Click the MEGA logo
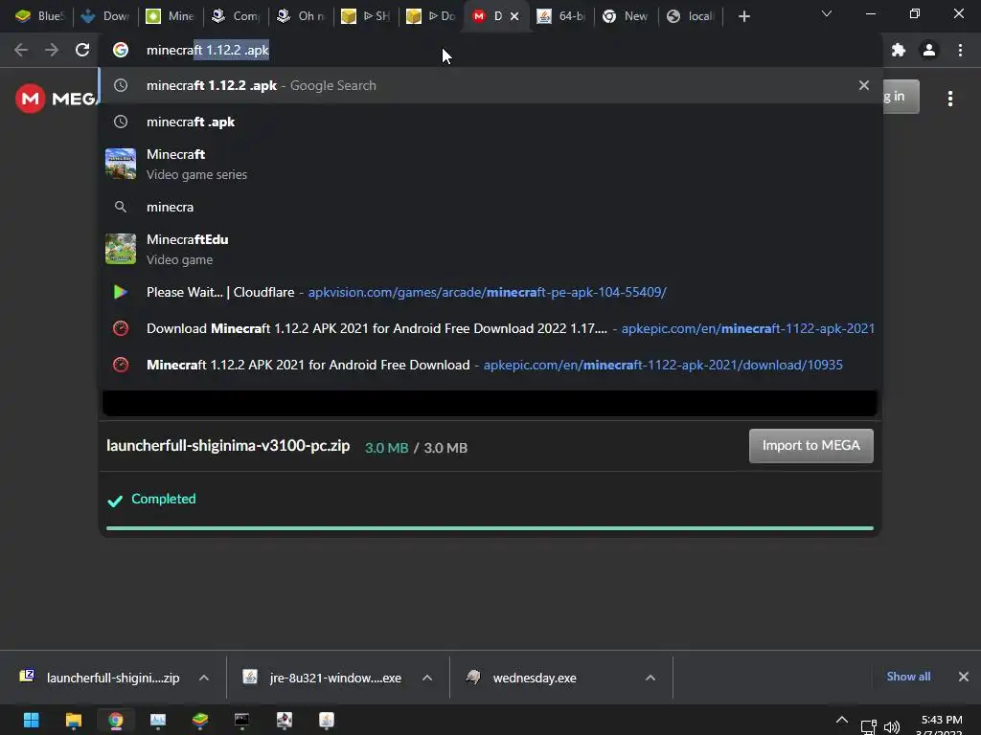The image size is (981, 735). pyautogui.click(x=57, y=99)
